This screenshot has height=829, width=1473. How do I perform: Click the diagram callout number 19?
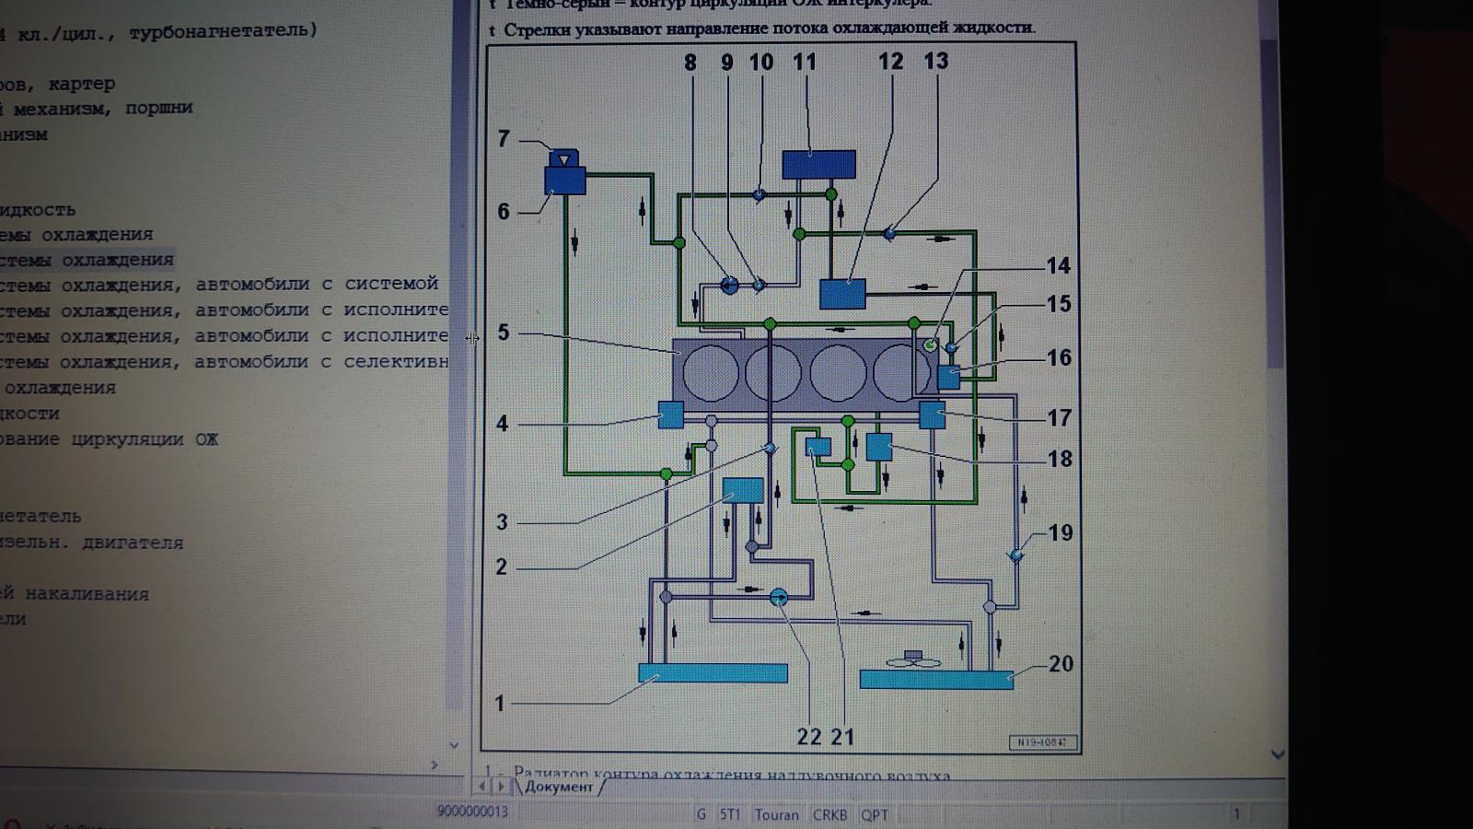[1061, 532]
